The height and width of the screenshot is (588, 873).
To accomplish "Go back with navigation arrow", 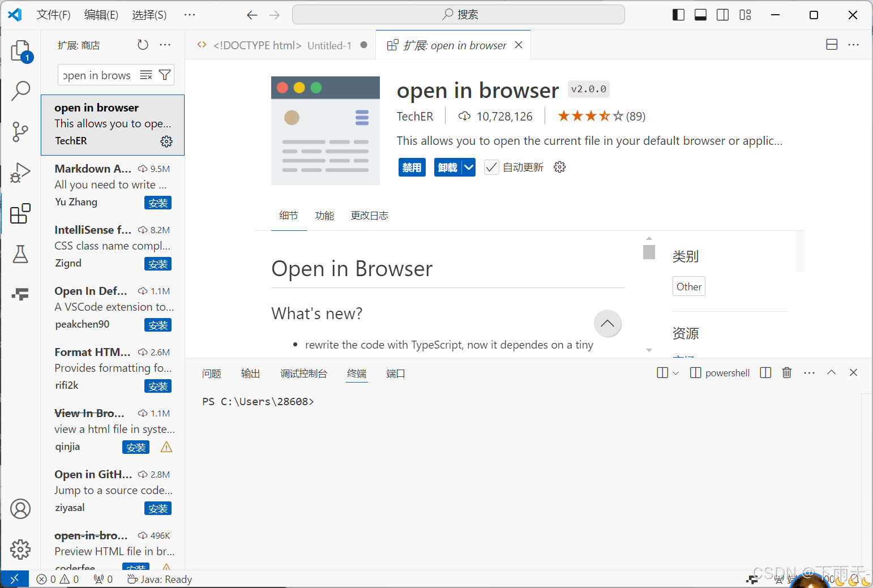I will [x=253, y=15].
